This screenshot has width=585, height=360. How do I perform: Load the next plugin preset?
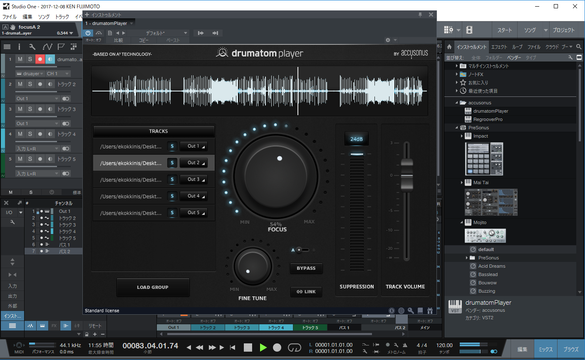(x=124, y=33)
